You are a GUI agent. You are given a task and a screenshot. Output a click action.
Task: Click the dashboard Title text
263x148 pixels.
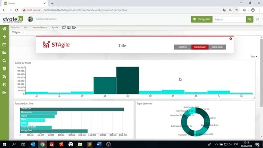(x=122, y=46)
